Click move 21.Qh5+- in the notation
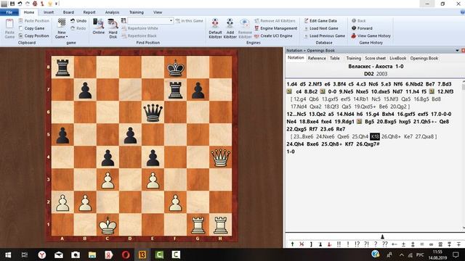This screenshot has width=465, height=261. [426, 122]
